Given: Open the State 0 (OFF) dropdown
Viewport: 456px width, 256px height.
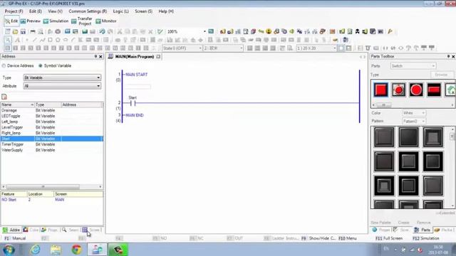Looking at the screenshot, I should point(182,48).
